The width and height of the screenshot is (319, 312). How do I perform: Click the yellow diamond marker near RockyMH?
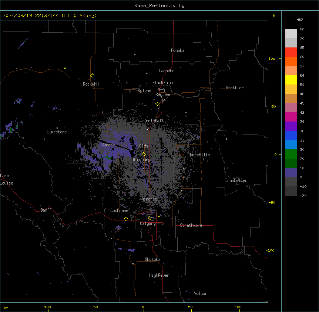[92, 75]
